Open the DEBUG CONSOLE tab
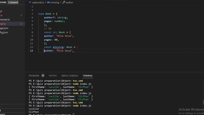 coord(70,76)
